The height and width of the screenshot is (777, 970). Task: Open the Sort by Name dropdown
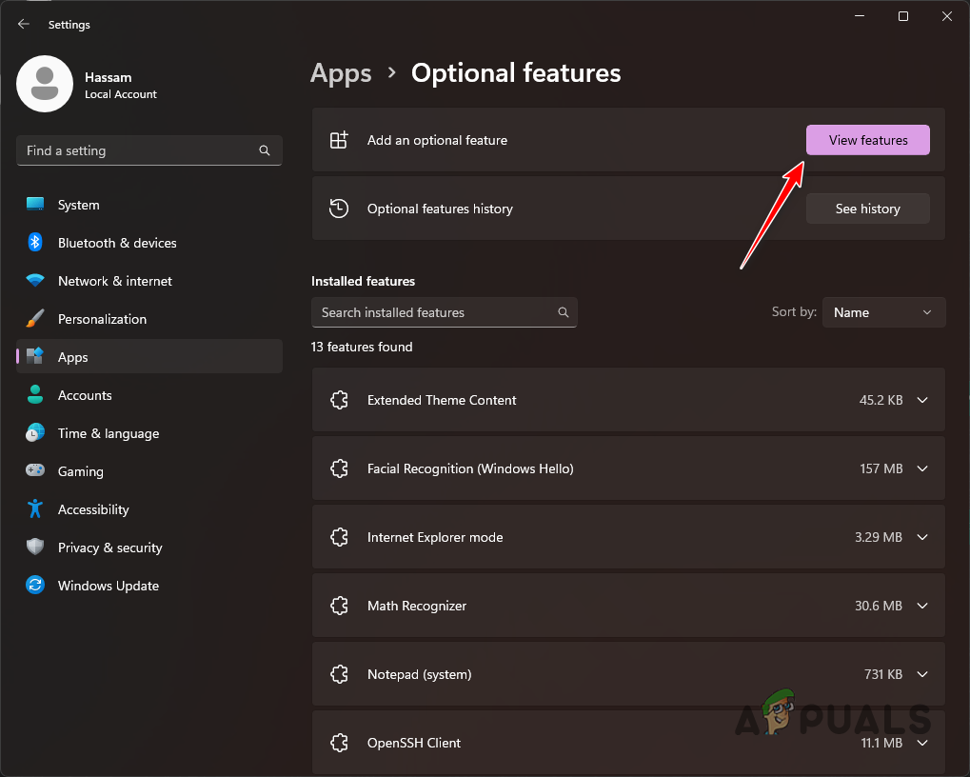point(883,311)
